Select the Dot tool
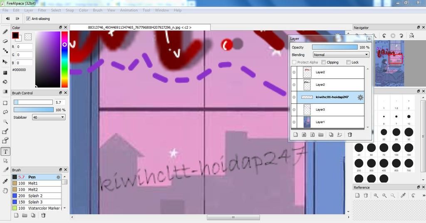The image size is (426, 223). [5, 51]
